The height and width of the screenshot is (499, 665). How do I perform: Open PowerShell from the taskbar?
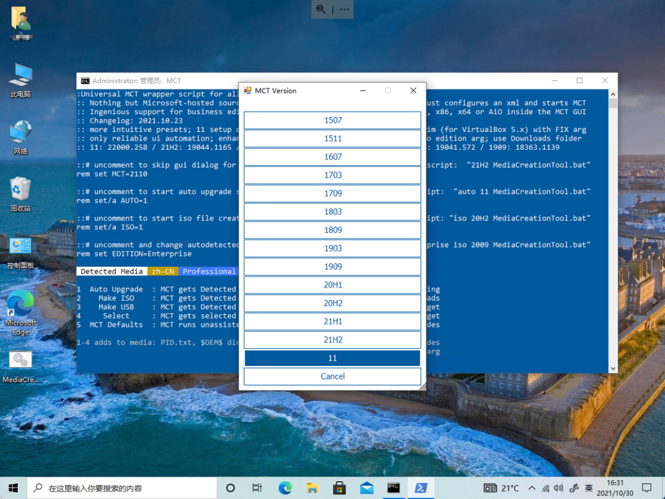[421, 487]
